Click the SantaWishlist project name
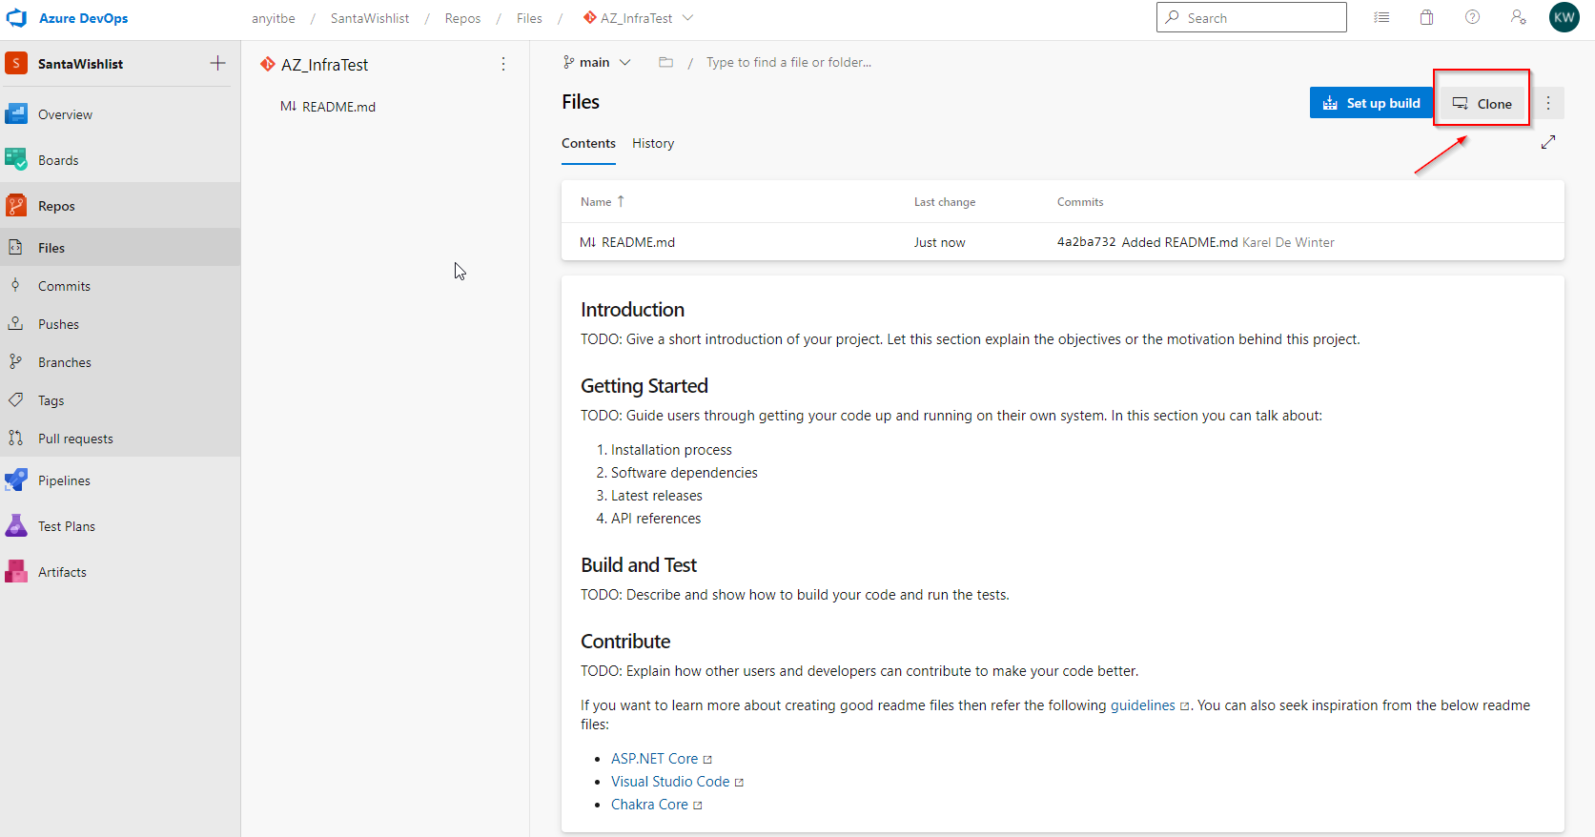The image size is (1595, 837). click(x=80, y=64)
